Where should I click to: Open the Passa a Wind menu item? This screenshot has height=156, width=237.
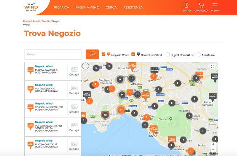coord(87,7)
